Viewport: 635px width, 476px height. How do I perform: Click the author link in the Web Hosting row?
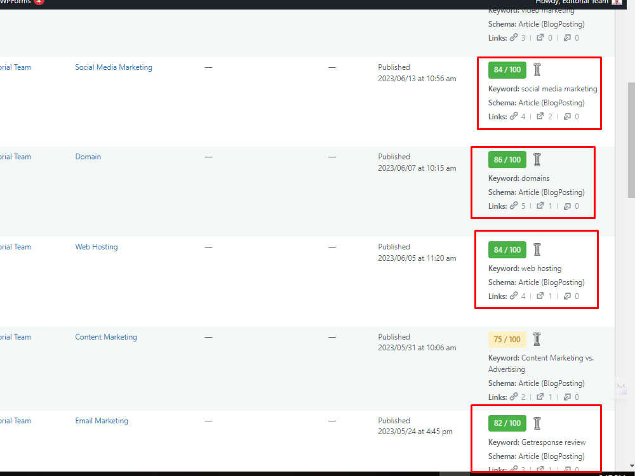pyautogui.click(x=15, y=247)
